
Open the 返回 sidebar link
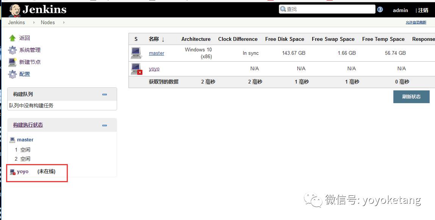coord(24,38)
